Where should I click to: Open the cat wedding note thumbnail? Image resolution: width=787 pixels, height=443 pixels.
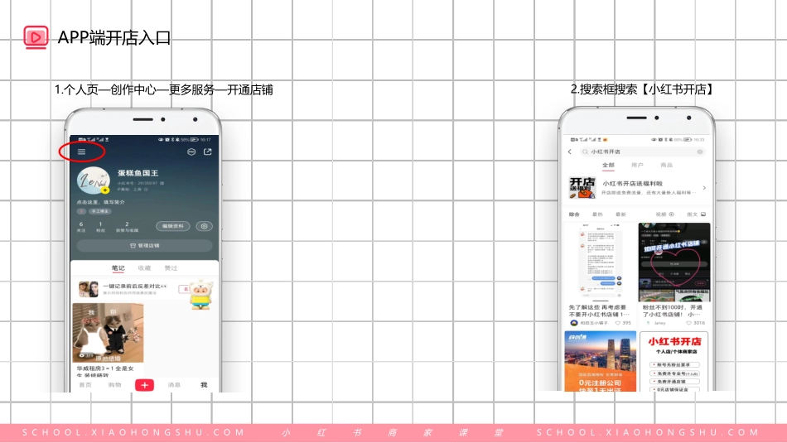[x=108, y=333]
